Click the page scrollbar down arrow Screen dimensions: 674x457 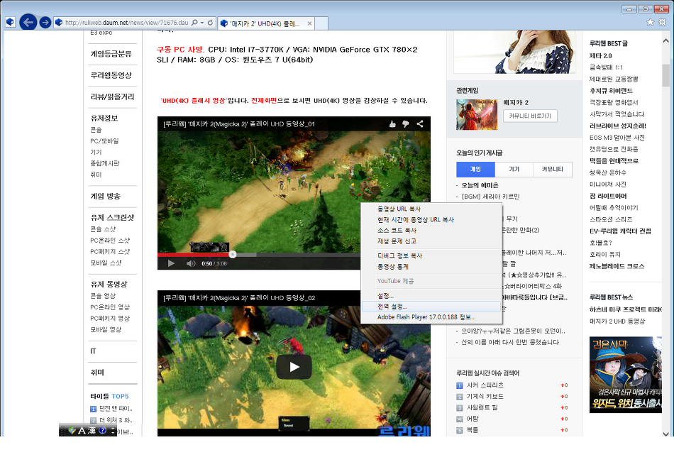(x=665, y=434)
